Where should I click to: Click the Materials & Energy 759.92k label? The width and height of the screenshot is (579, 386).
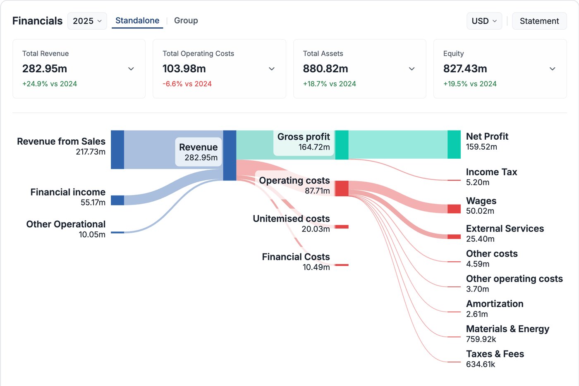[x=507, y=334]
